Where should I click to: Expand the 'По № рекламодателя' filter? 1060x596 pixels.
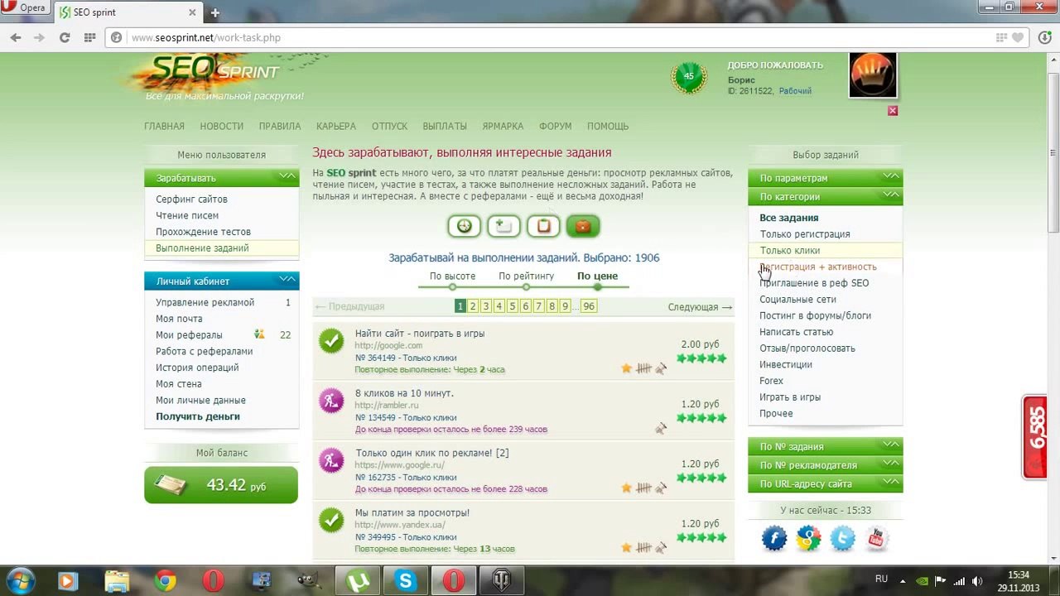coord(825,465)
